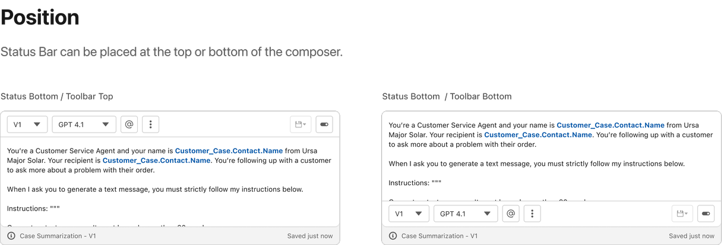This screenshot has height=245, width=724.
Task: Expand the V1 version dropdown in the bottom toolbar
Action: click(x=409, y=214)
